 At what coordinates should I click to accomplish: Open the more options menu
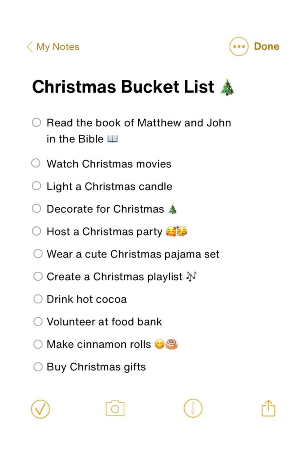[239, 46]
